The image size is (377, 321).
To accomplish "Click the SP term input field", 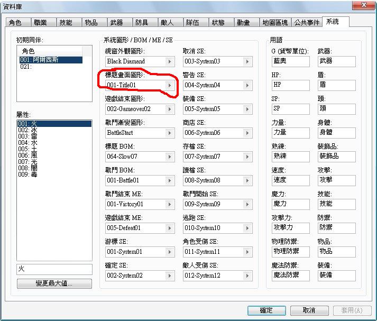I will pos(291,109).
